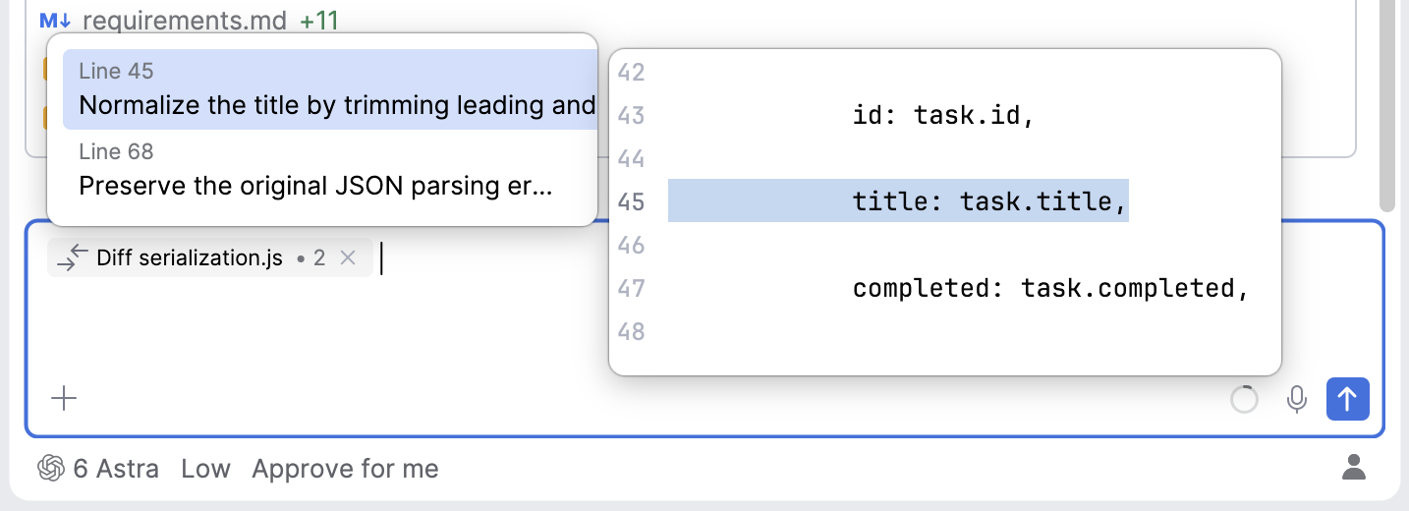Viewport: 1409px width, 511px height.
Task: Remove the Diff serialization.js attachment
Action: click(x=347, y=257)
